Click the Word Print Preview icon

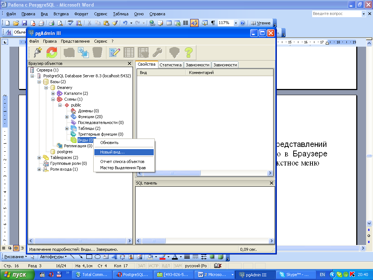coord(60,23)
